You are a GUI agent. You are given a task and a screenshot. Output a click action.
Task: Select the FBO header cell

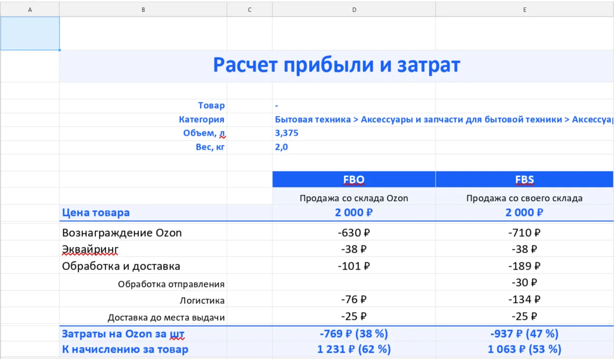354,180
